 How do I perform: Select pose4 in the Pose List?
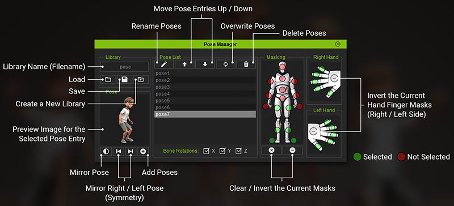coord(205,94)
